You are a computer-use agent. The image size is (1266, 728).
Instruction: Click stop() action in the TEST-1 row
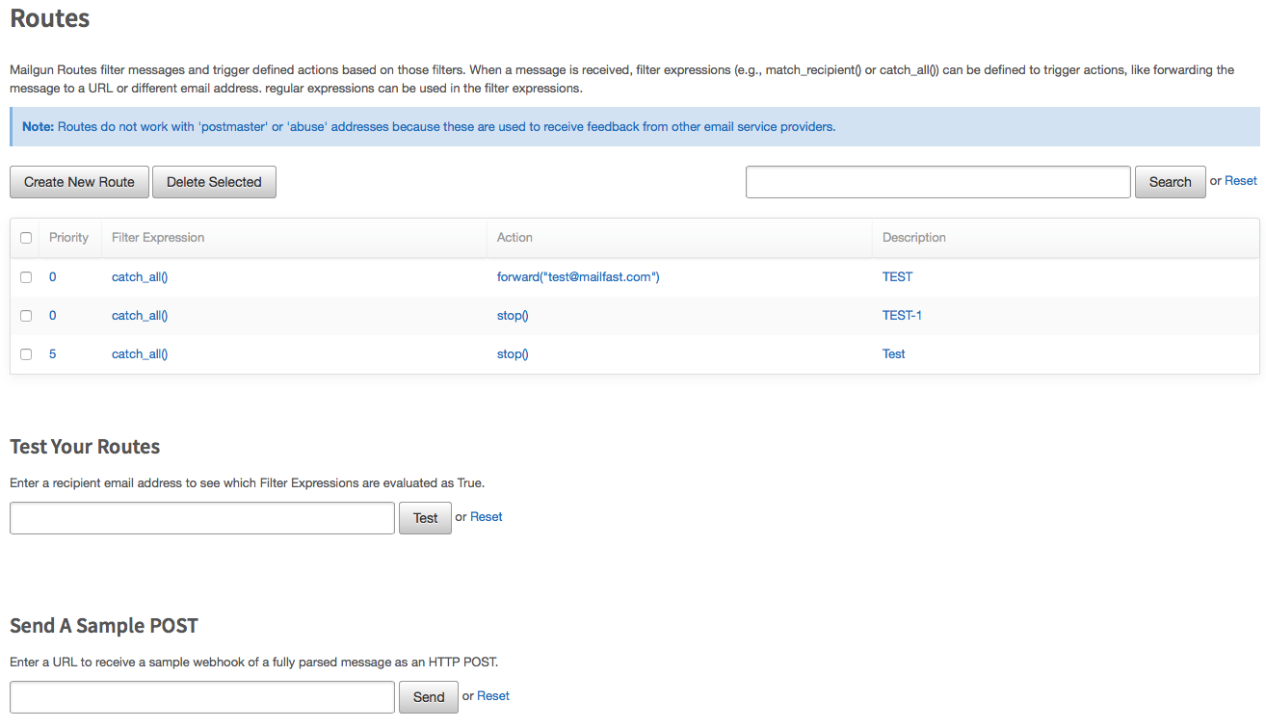(513, 316)
